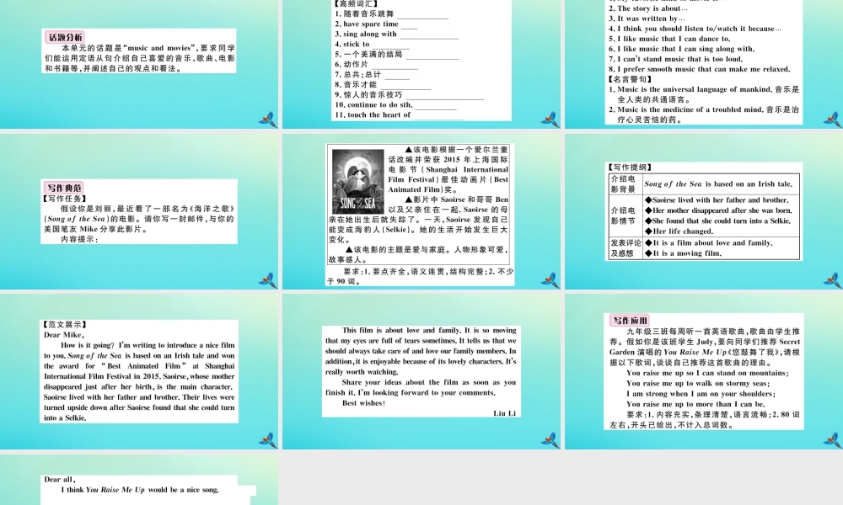843x505 pixels.
Task: Click the 【范文展示】 label
Action: [65, 325]
